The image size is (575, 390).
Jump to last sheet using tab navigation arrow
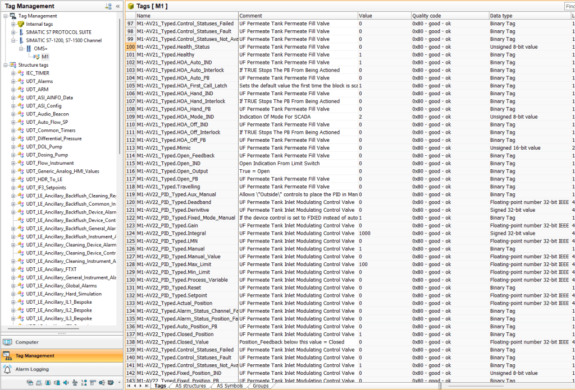click(147, 386)
